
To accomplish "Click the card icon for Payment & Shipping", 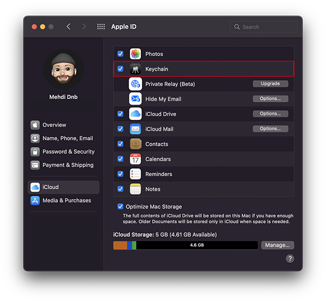I will coord(35,165).
